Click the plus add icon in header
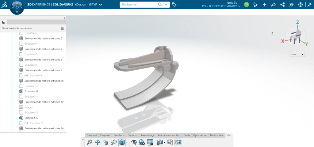The height and width of the screenshot is (147, 314). (265, 5)
